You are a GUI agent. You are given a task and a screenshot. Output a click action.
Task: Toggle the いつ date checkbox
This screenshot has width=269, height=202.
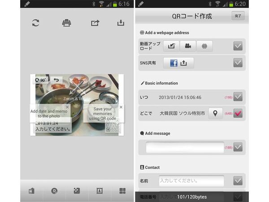tap(238, 97)
